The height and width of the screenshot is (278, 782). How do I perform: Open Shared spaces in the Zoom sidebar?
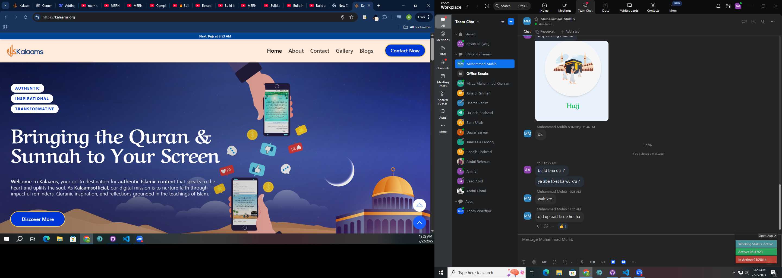(x=443, y=98)
